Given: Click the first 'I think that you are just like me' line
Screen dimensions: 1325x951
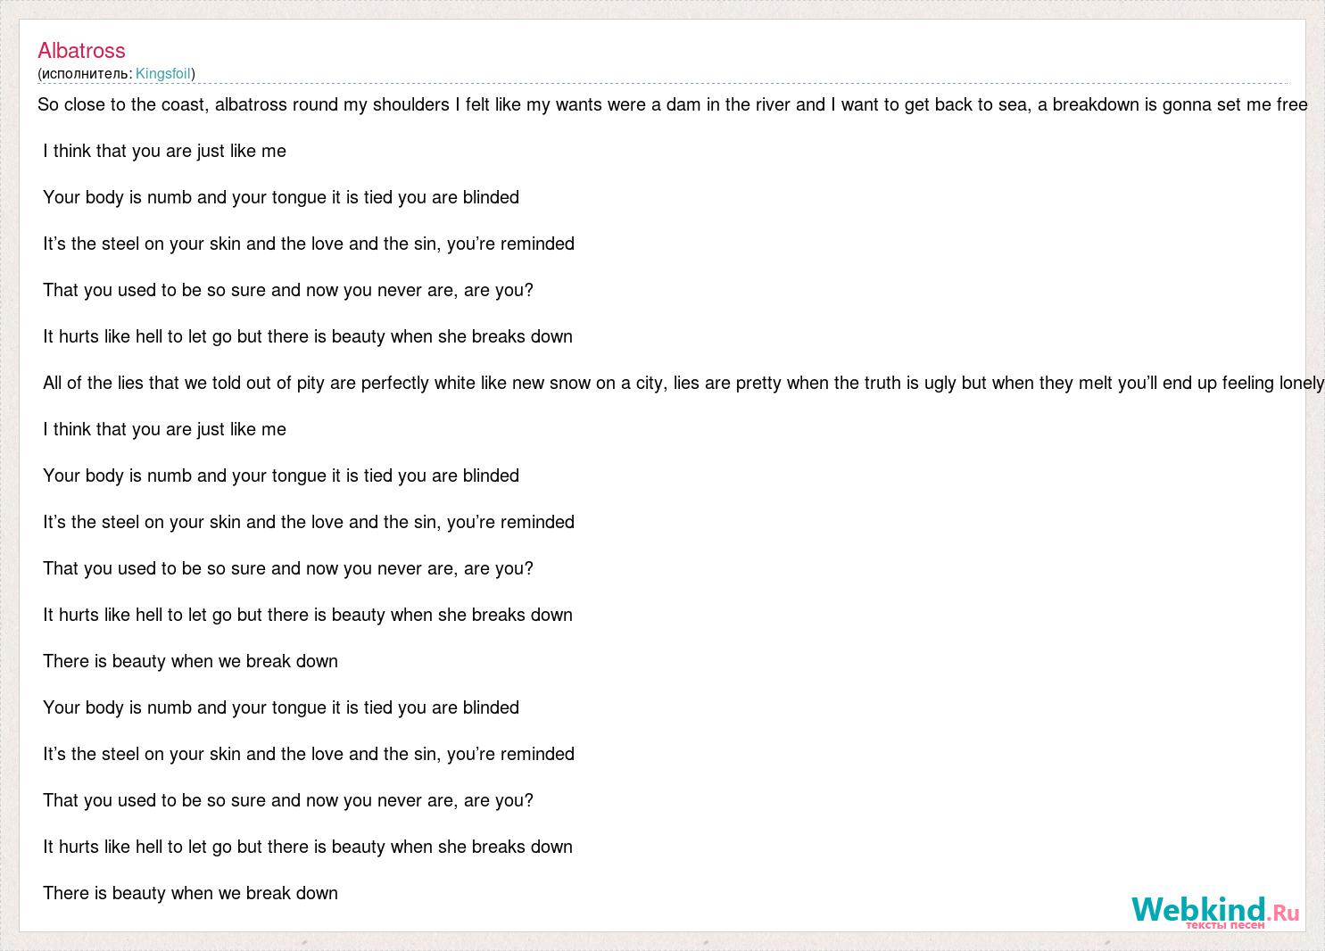Looking at the screenshot, I should (x=165, y=151).
